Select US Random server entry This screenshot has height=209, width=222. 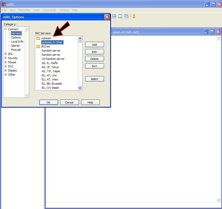click(53, 59)
